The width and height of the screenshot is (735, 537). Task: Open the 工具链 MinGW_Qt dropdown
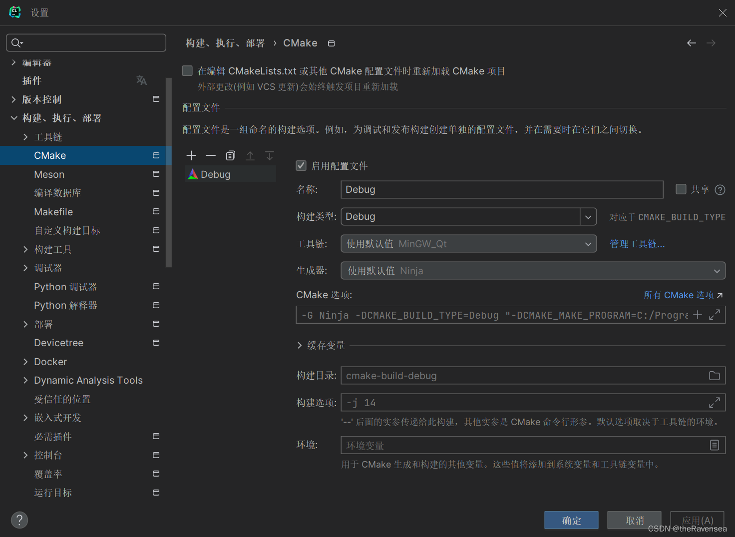(x=468, y=244)
